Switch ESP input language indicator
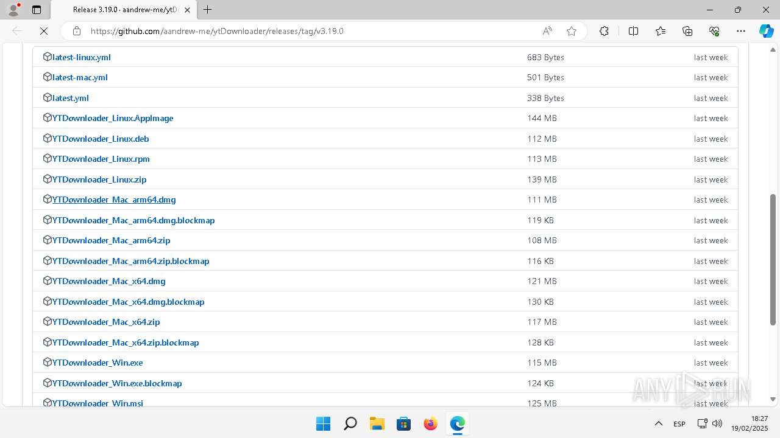Image resolution: width=780 pixels, height=438 pixels. pyautogui.click(x=679, y=423)
